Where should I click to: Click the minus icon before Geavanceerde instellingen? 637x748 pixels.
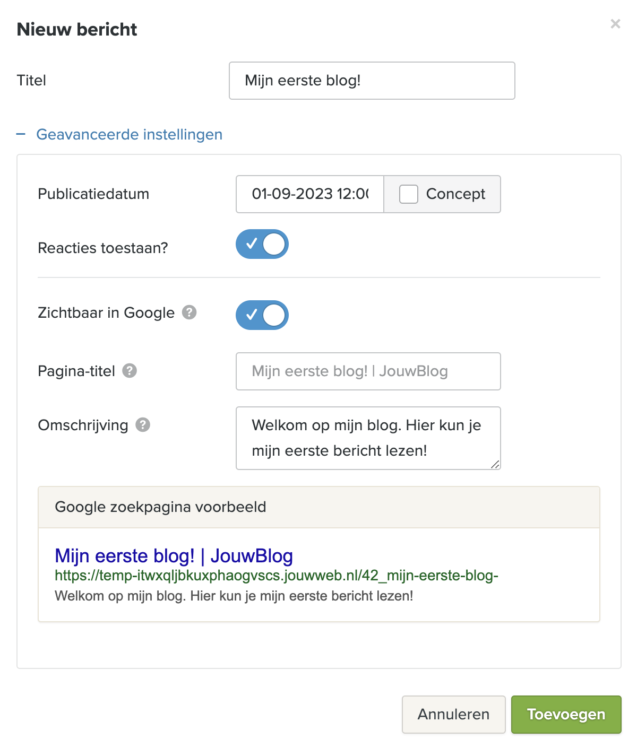tap(21, 135)
